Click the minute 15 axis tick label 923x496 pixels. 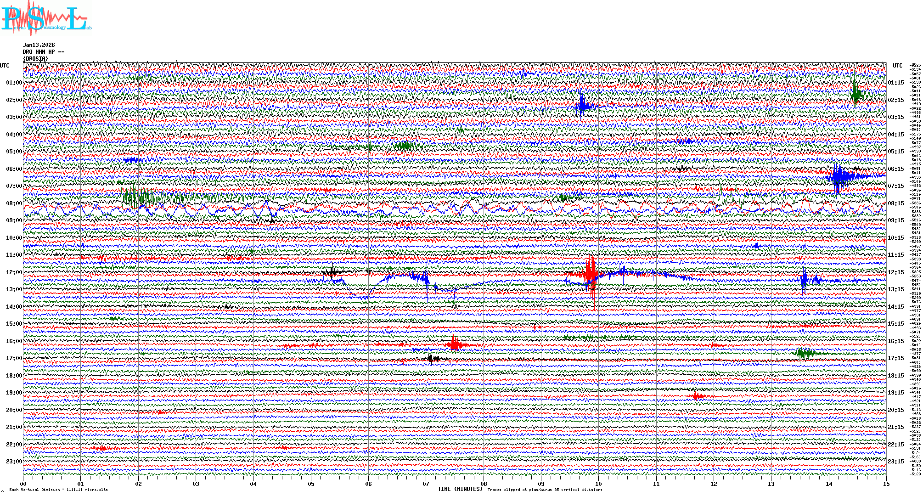(x=886, y=484)
